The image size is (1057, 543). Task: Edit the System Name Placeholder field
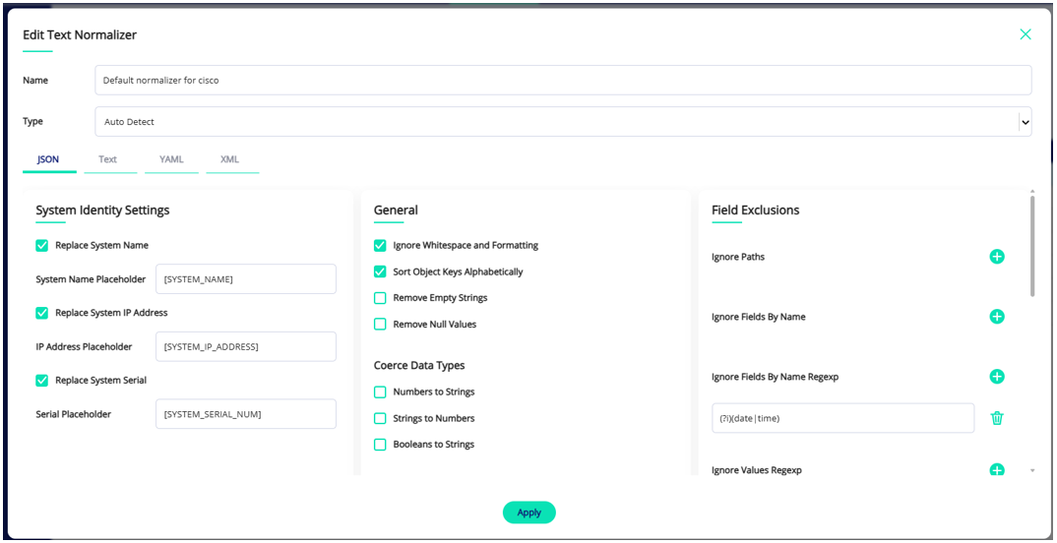(246, 279)
